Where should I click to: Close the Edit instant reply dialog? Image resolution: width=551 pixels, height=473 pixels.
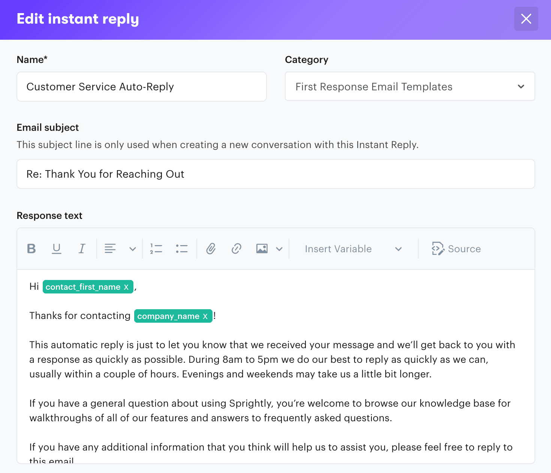(x=526, y=19)
